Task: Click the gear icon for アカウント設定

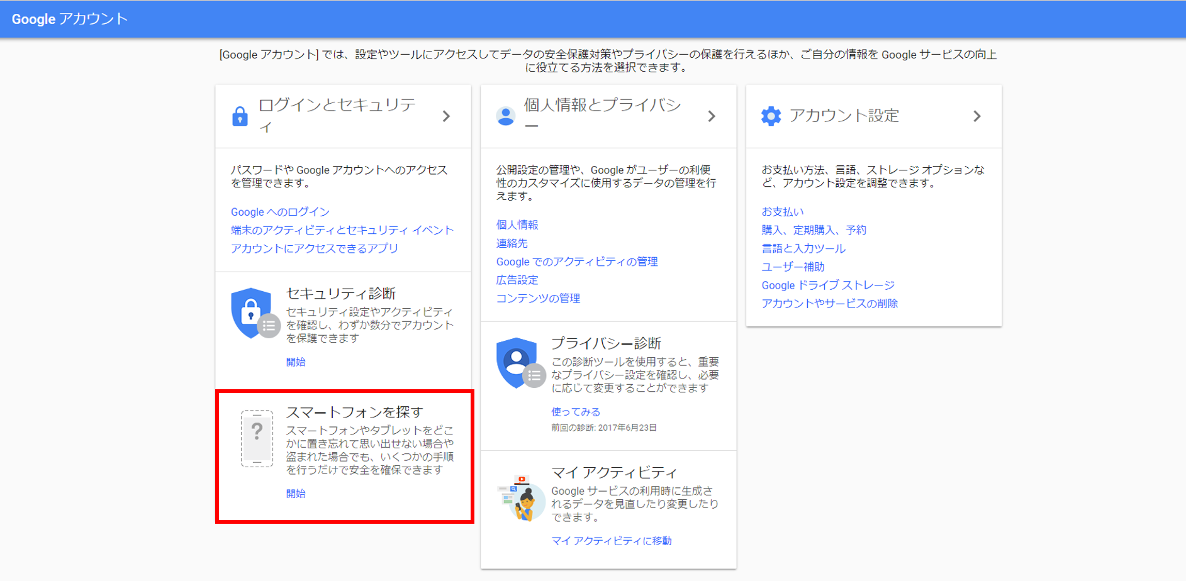Action: [771, 116]
